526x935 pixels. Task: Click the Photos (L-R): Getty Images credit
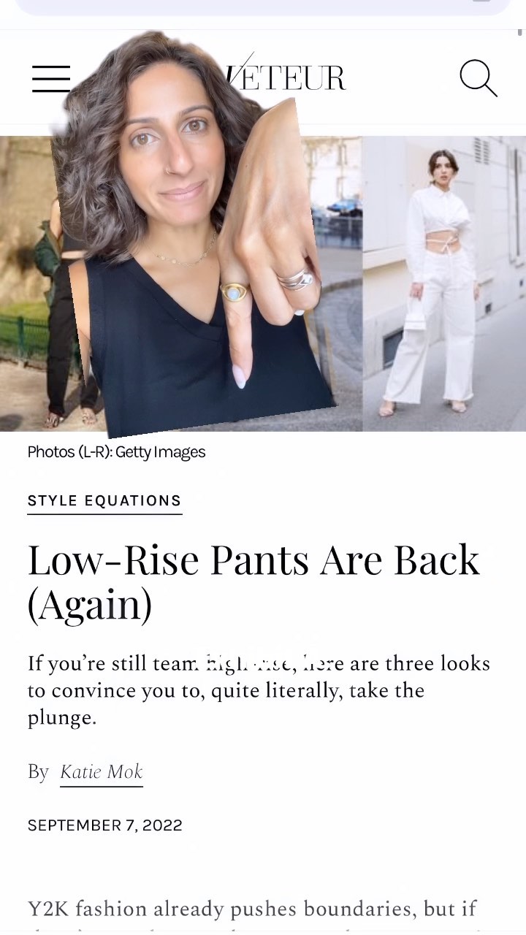pyautogui.click(x=116, y=452)
